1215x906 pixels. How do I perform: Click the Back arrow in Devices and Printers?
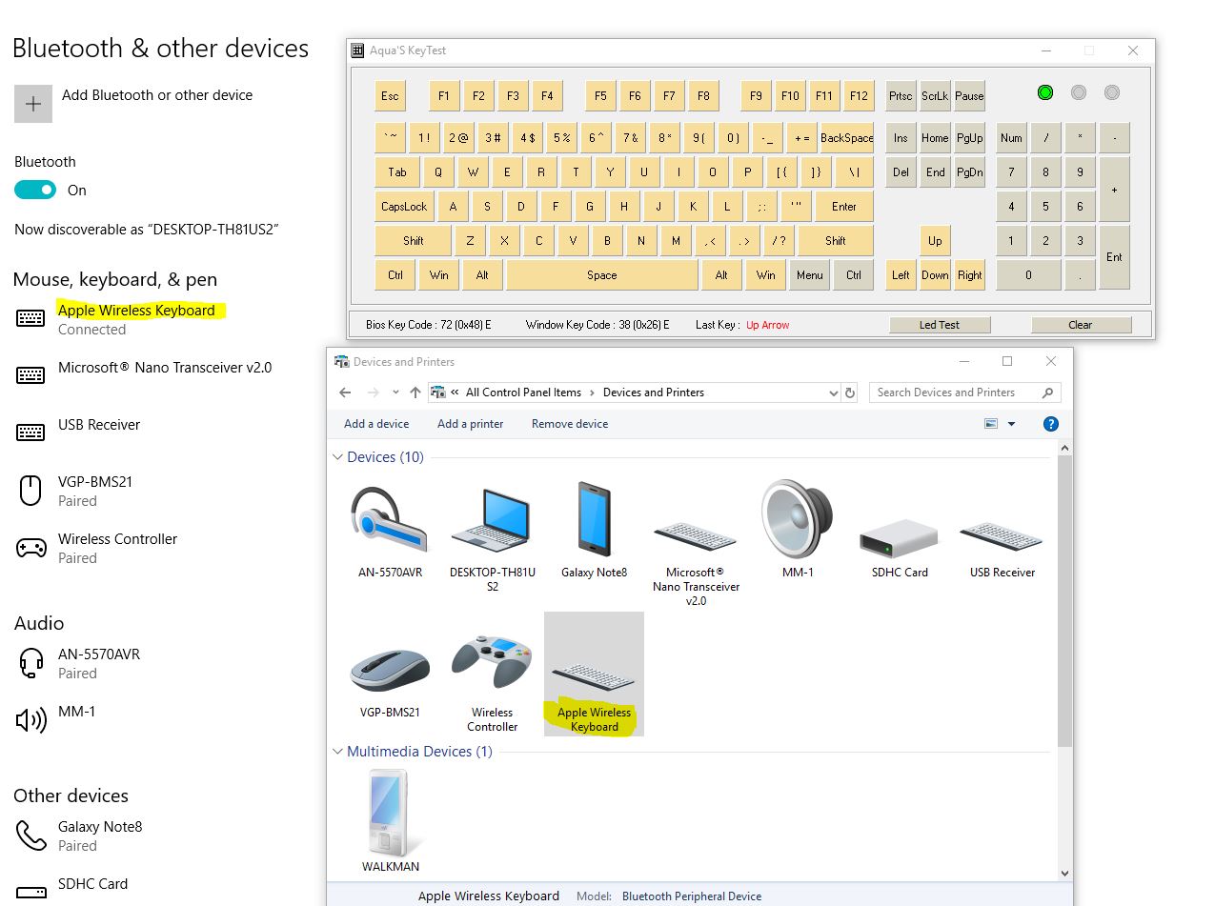click(x=346, y=393)
